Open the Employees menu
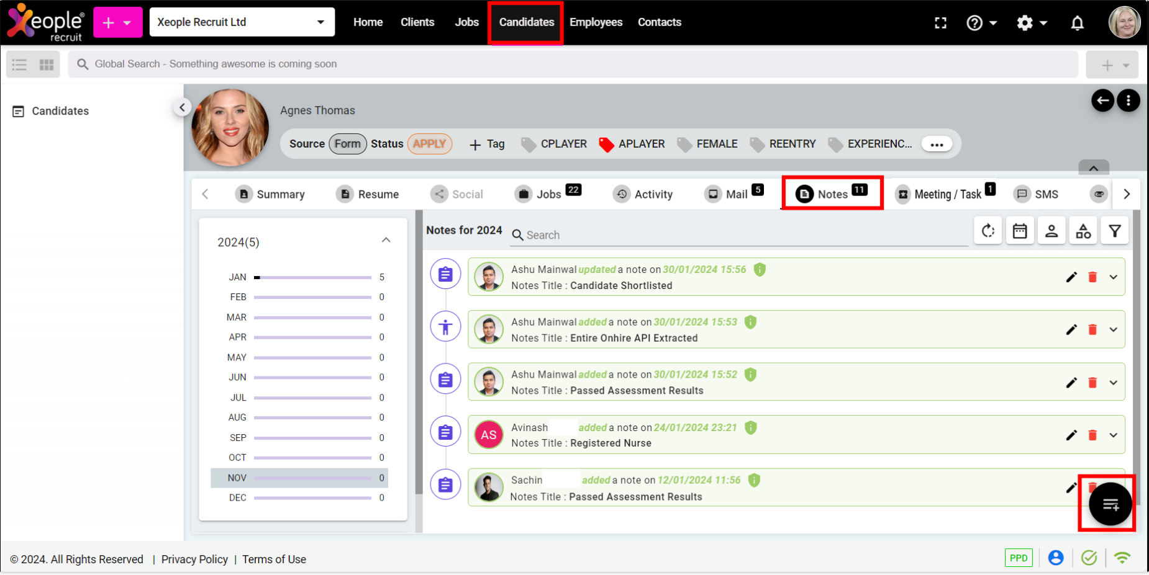Image resolution: width=1149 pixels, height=575 pixels. (x=596, y=22)
